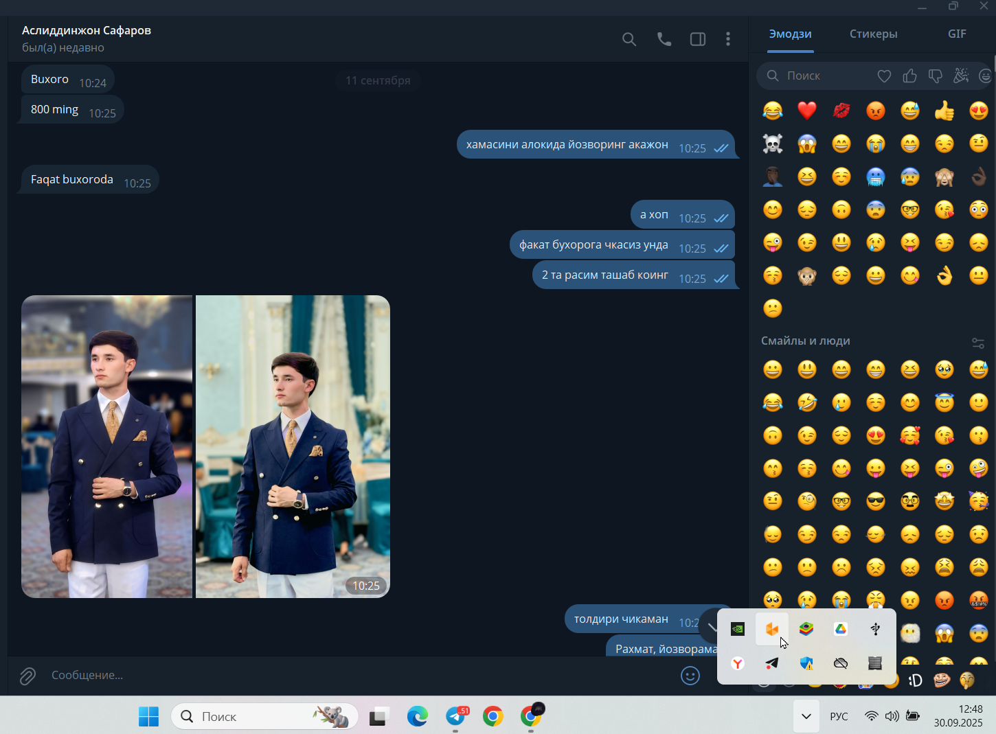Switch to the GIF tab

point(957,34)
